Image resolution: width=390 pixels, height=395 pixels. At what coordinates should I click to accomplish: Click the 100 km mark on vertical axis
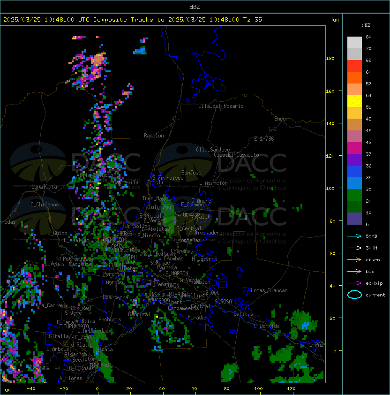pos(330,189)
